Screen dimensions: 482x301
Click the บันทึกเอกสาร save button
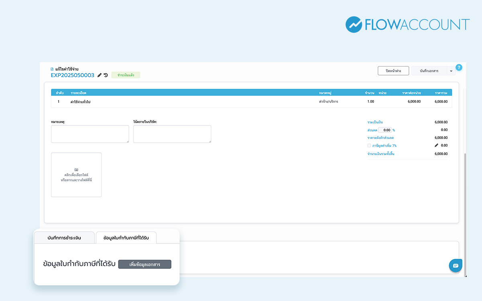point(429,71)
